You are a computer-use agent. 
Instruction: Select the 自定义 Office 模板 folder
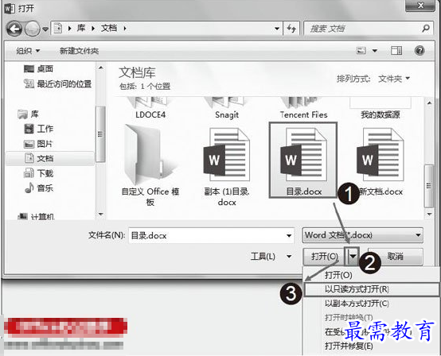[150, 165]
